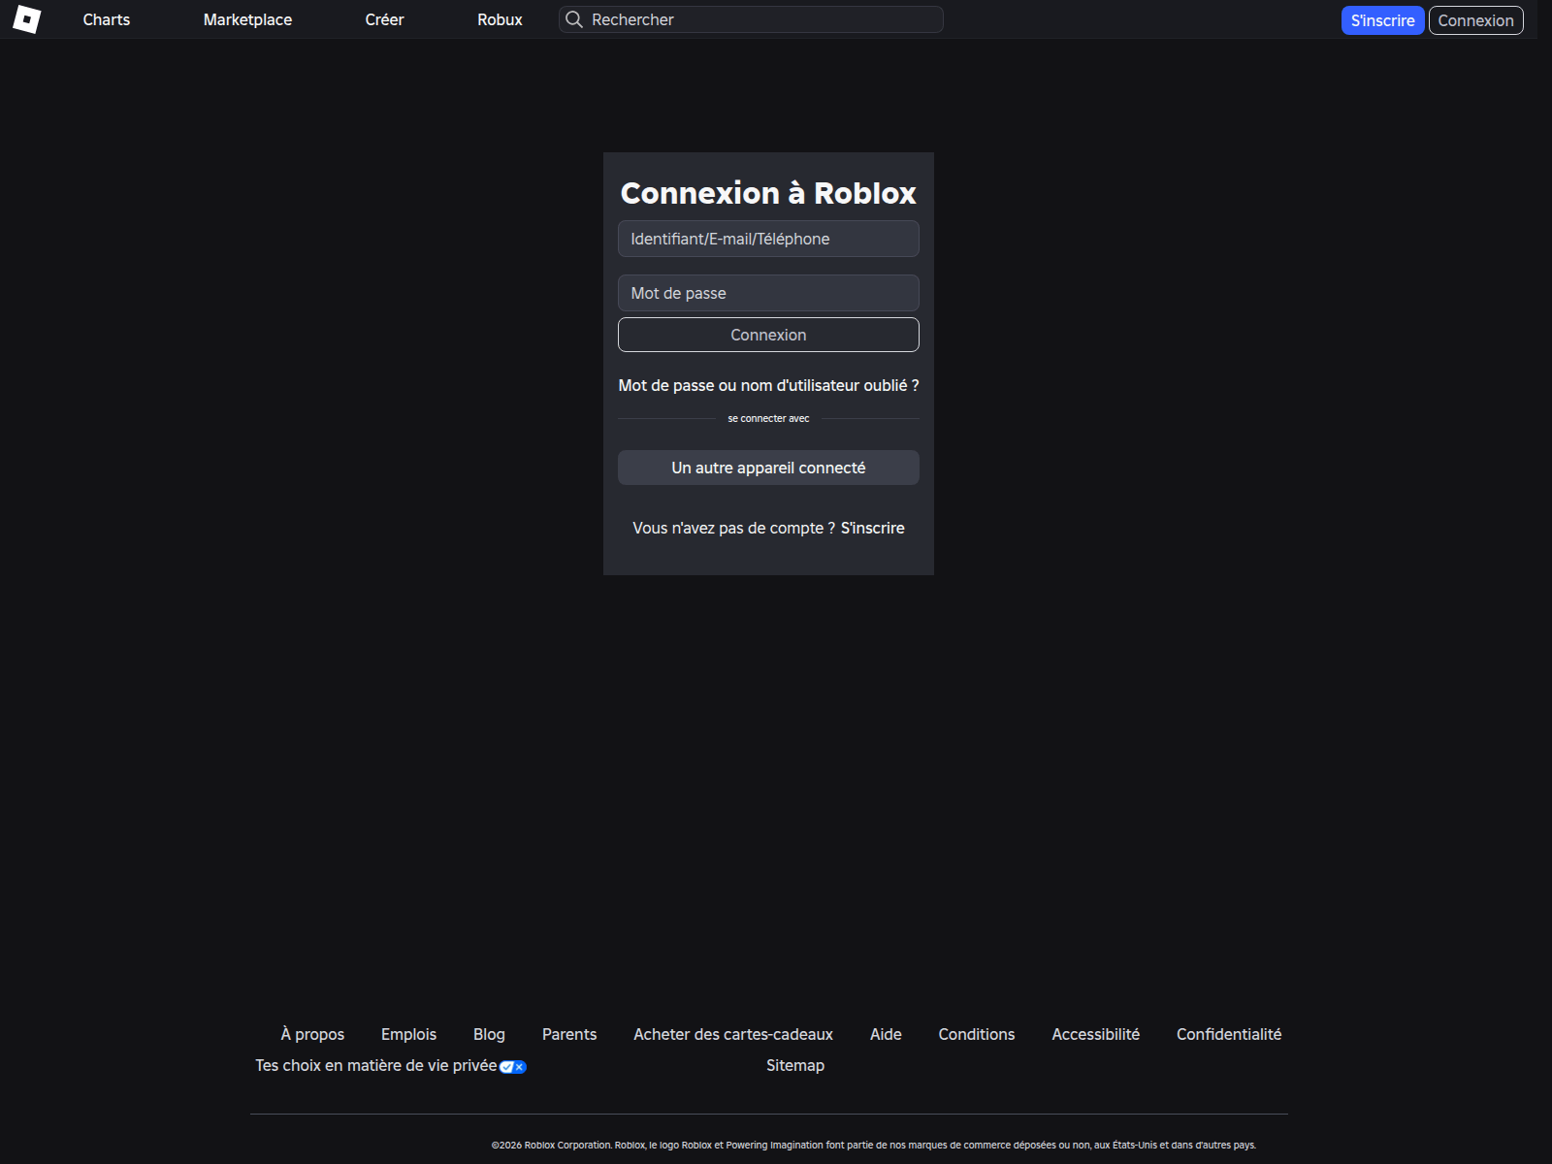1552x1164 pixels.
Task: Click the Mot de passe field
Action: click(768, 292)
